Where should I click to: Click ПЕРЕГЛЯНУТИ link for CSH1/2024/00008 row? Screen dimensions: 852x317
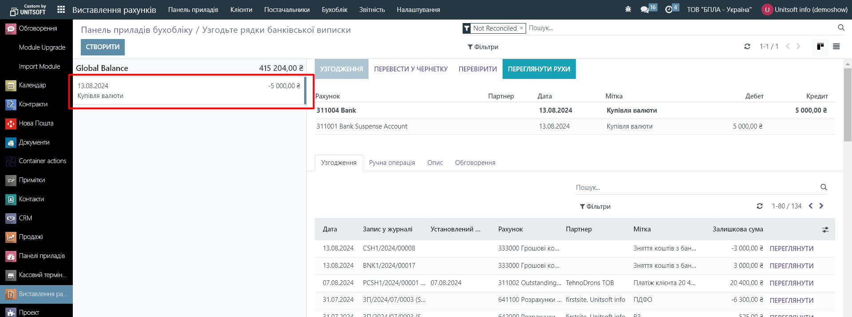click(x=791, y=249)
